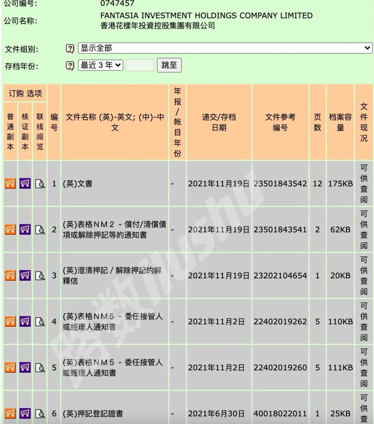374x424 pixels.
Task: Click the certified copy cart icon for document 1
Action: point(25,183)
